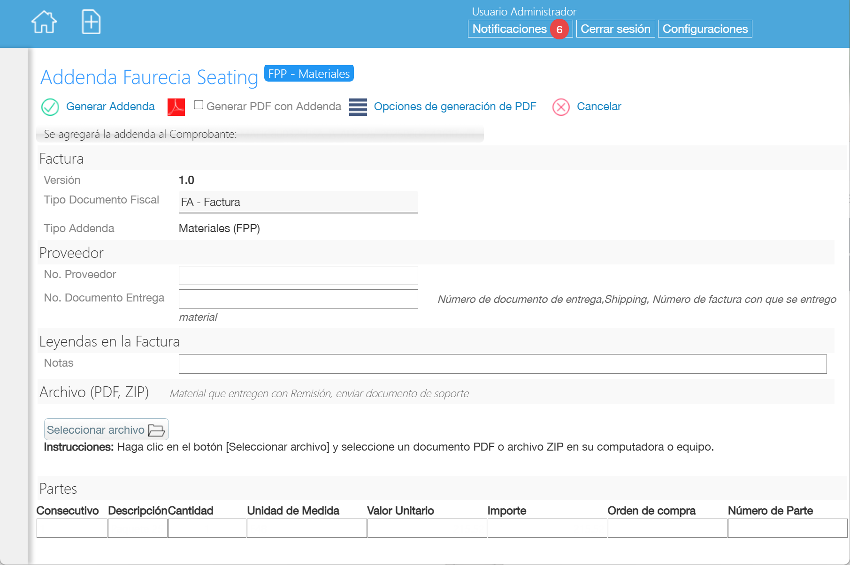This screenshot has width=850, height=565.
Task: Click the Instrucciones help text
Action: point(379,447)
